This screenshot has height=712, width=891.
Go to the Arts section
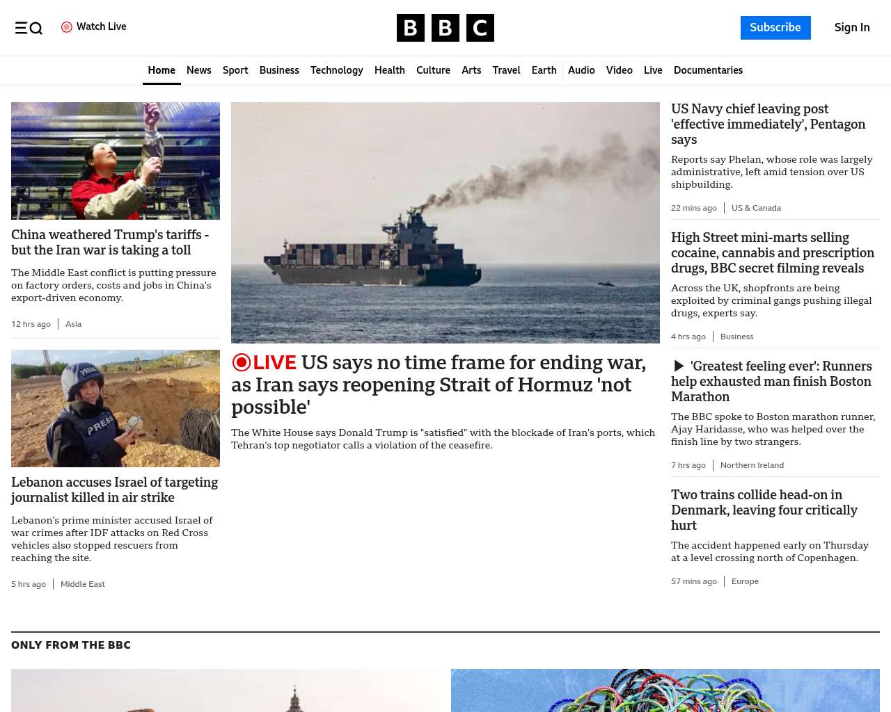[x=471, y=70]
